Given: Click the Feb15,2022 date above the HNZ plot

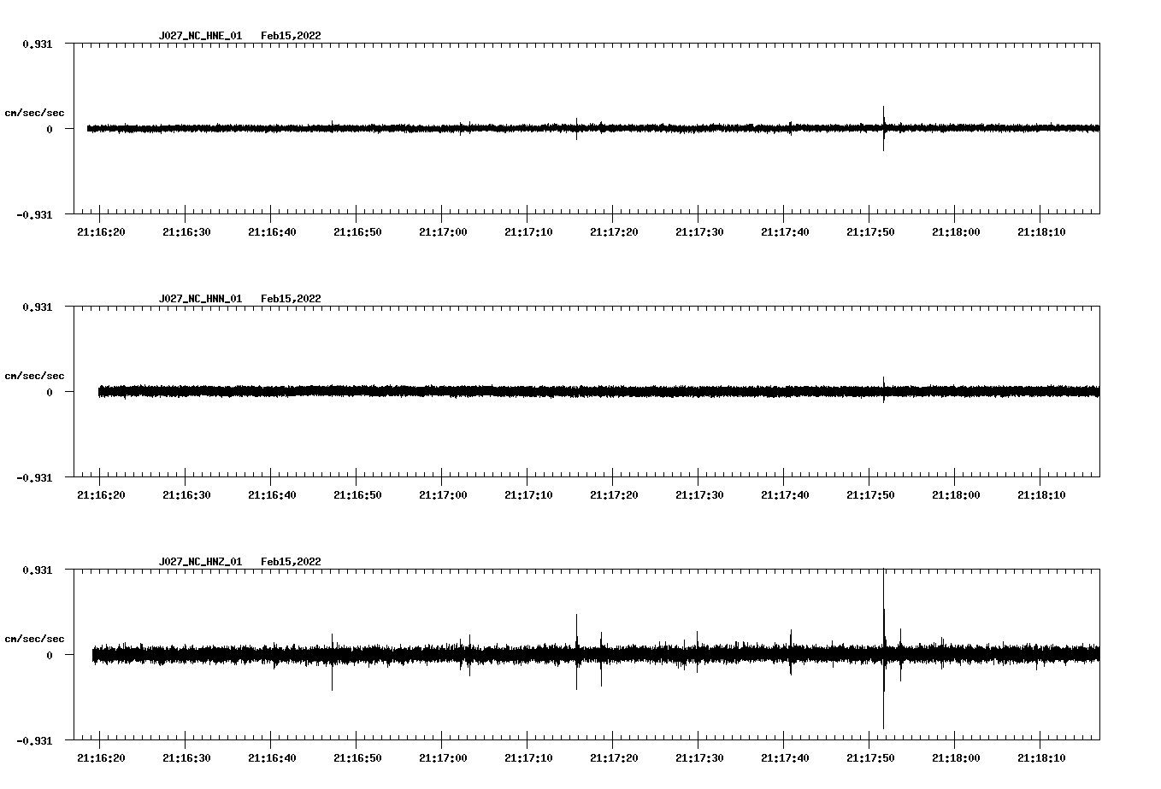Looking at the screenshot, I should (x=291, y=562).
